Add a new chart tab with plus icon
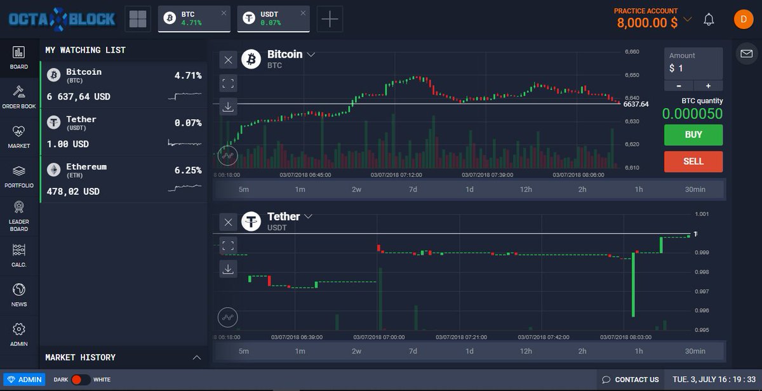This screenshot has height=391, width=762. (x=330, y=19)
